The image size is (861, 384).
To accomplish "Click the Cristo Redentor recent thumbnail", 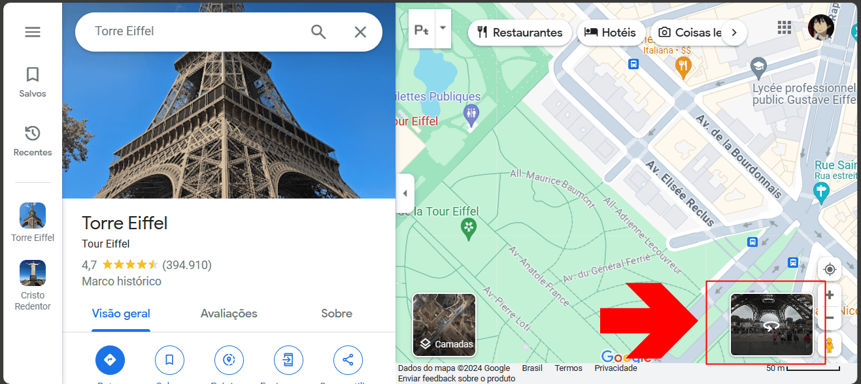I will [x=32, y=273].
